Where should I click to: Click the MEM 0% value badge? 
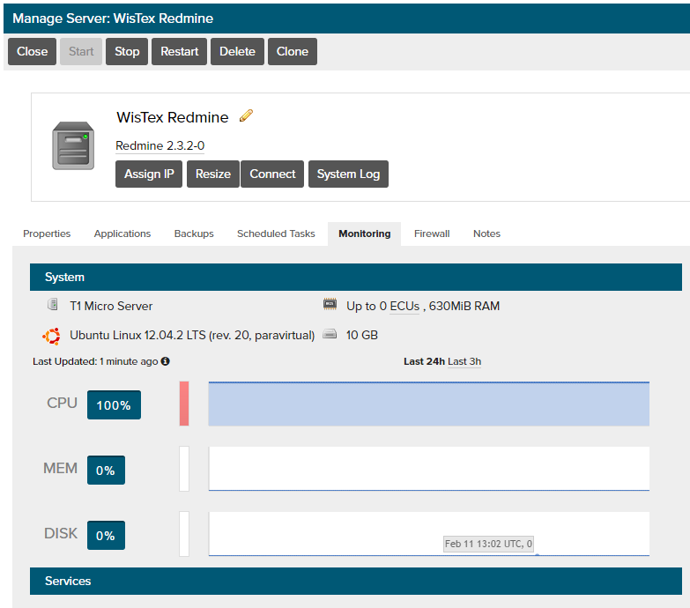coord(106,470)
